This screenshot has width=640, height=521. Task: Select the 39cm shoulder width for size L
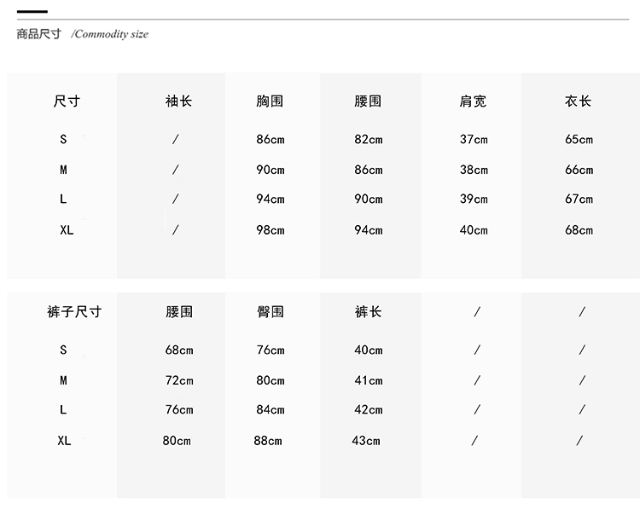pos(474,200)
